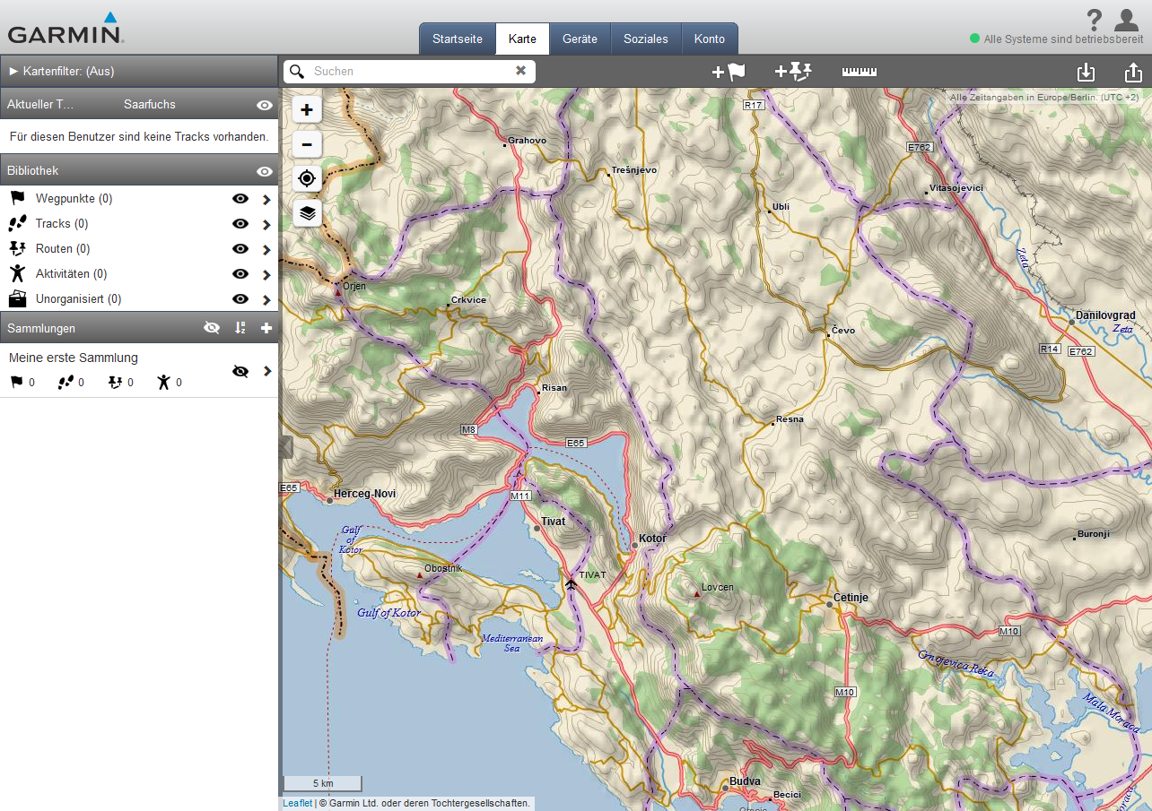
Task: Click the create new route icon
Action: (x=793, y=72)
